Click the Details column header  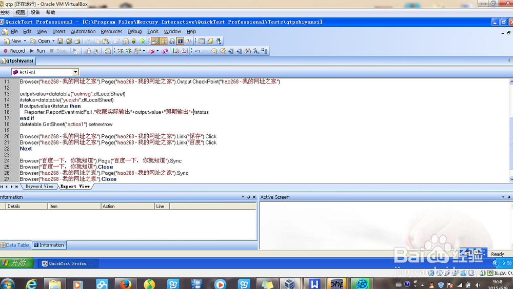click(x=27, y=207)
